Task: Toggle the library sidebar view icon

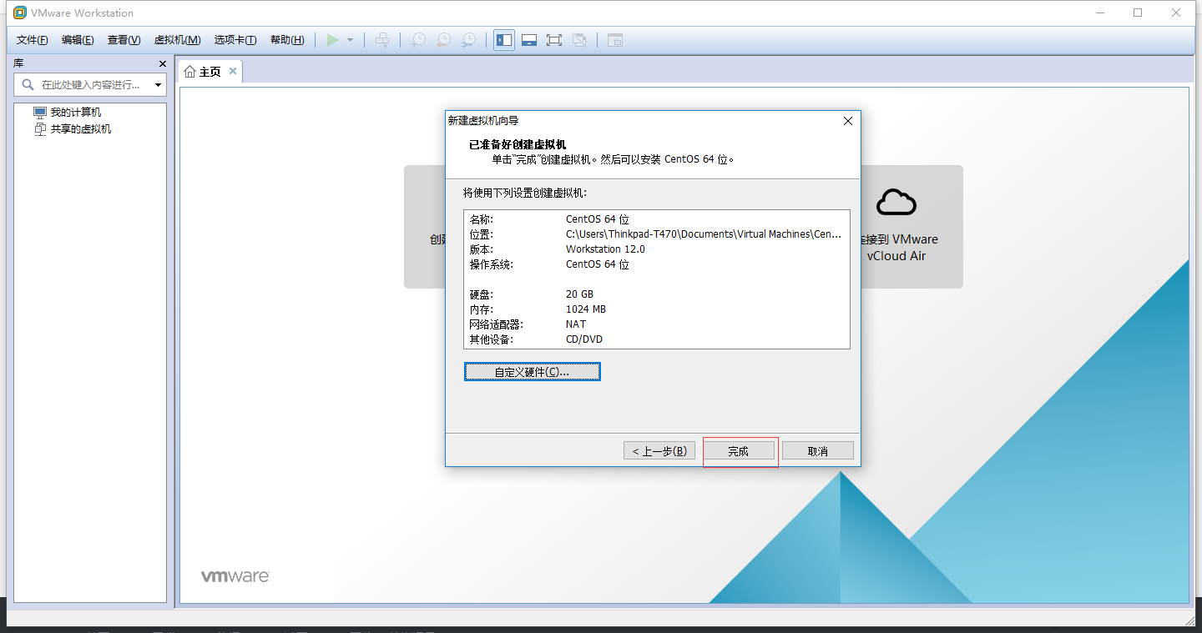Action: pyautogui.click(x=504, y=40)
